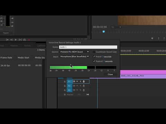Select track target A2
Screen dimensions: 166x124
(x=70, y=86)
